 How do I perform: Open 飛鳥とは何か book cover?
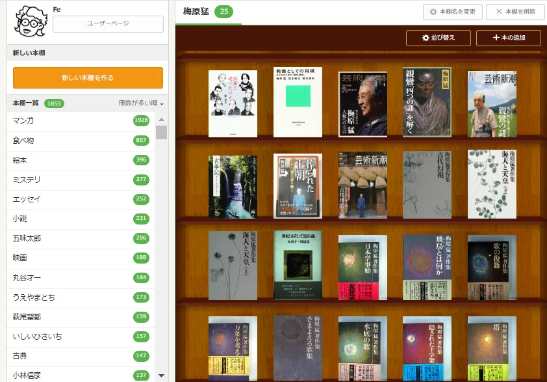click(427, 267)
